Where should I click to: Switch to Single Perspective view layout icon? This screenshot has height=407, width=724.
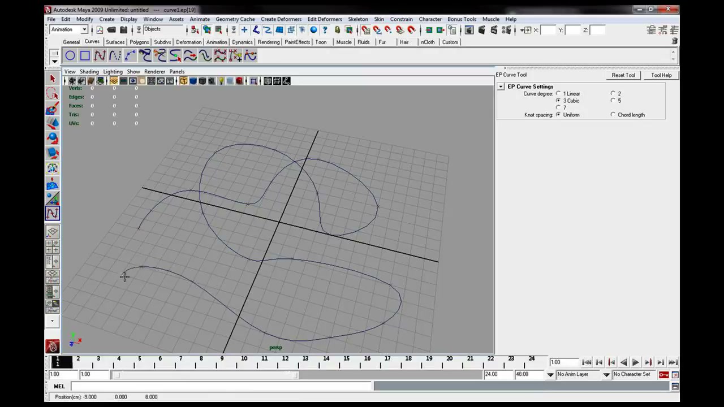(x=53, y=232)
